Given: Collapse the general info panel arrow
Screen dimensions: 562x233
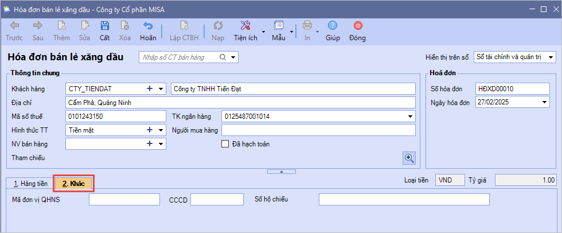Looking at the screenshot, I should click(x=280, y=172).
